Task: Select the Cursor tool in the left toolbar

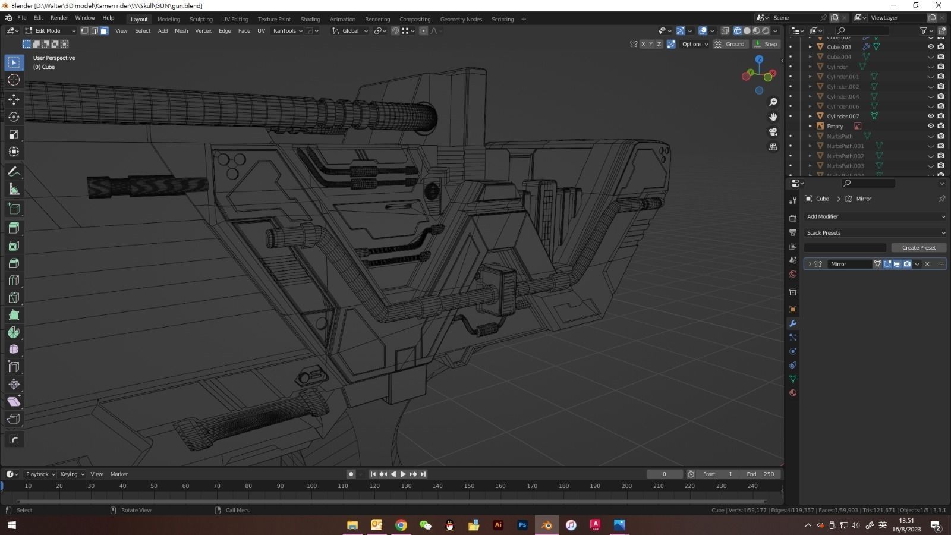Action: point(14,80)
